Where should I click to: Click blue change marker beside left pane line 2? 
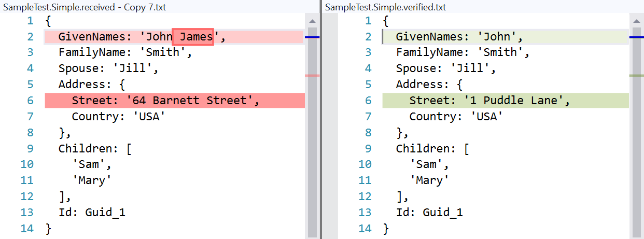point(312,37)
